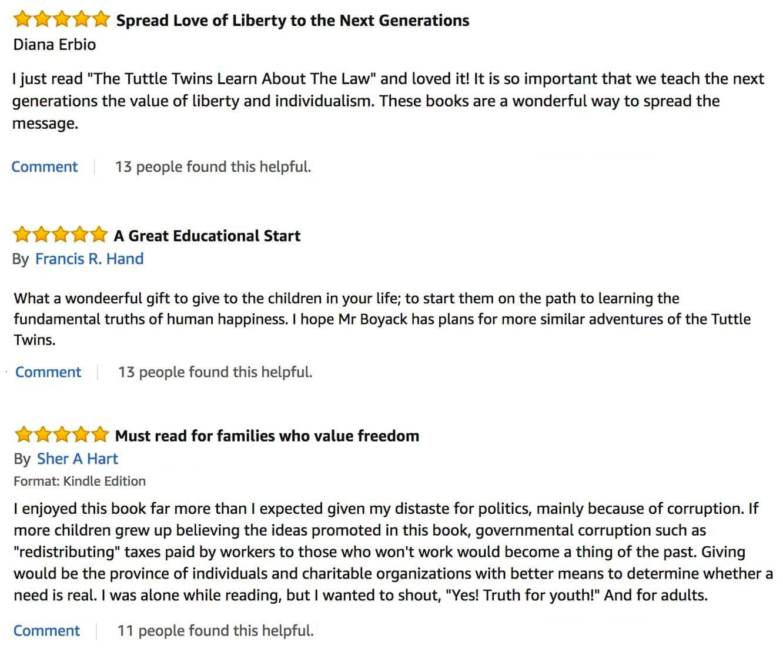The width and height of the screenshot is (783, 662).
Task: Click 13 people found helpful under Francis's review
Action: coord(215,372)
